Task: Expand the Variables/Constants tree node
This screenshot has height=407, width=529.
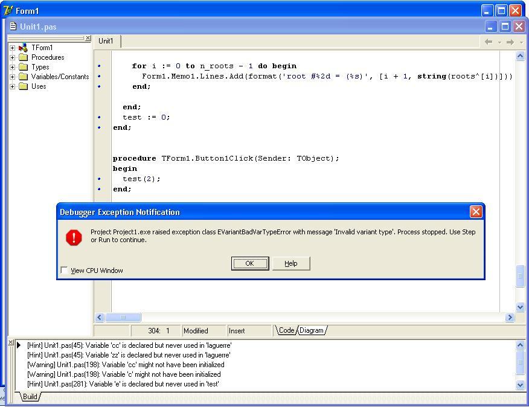Action: [x=13, y=77]
